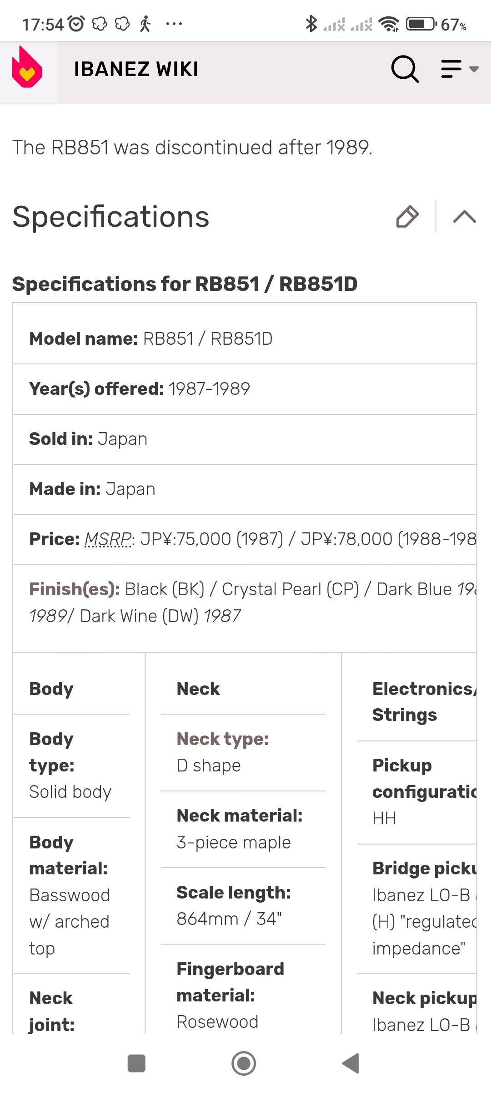
Task: Tap the Bluetooth status bar icon
Action: coord(311,24)
